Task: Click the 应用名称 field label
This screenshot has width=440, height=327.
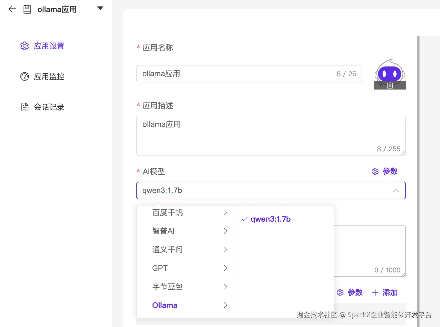Action: pyautogui.click(x=158, y=47)
